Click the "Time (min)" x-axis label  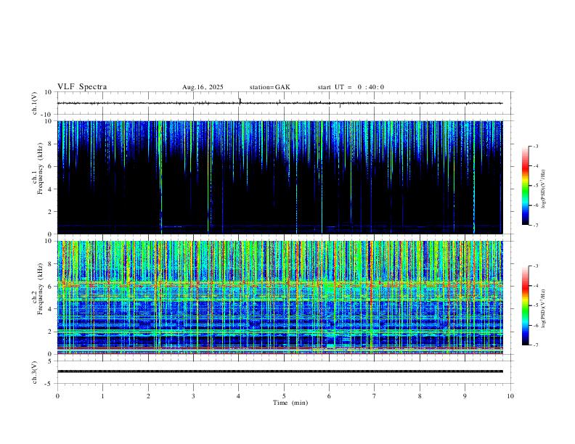(290, 403)
